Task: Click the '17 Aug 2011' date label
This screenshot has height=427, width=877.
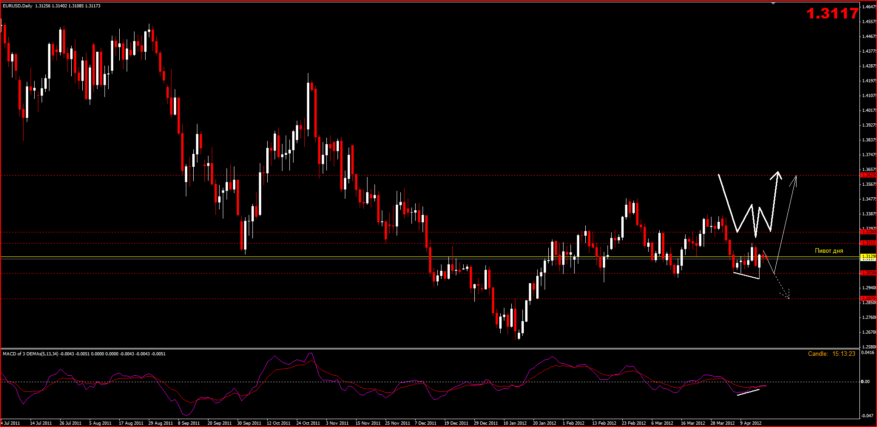Action: coord(131,423)
